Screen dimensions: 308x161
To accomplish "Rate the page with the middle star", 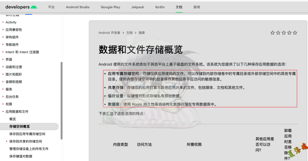I will point(284,32).
